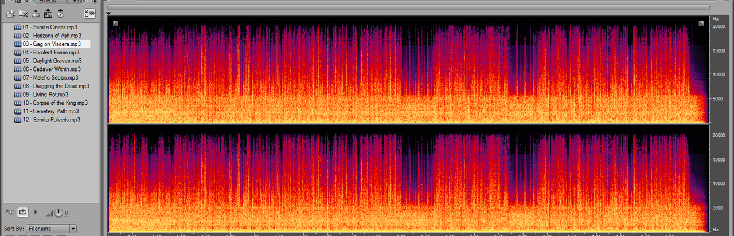Screen dimensions: 734x236
Task: Click the horizontal zoom scrollbar above the spectrogram
Action: point(408,7)
